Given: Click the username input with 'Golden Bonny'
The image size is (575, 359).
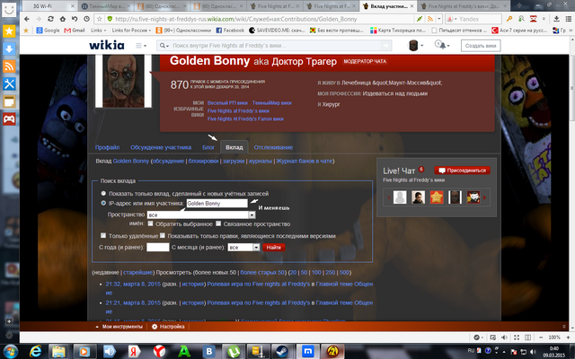Looking at the screenshot, I should pos(217,203).
